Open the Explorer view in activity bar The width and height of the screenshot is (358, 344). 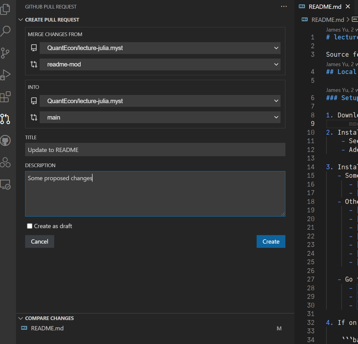pyautogui.click(x=5, y=9)
